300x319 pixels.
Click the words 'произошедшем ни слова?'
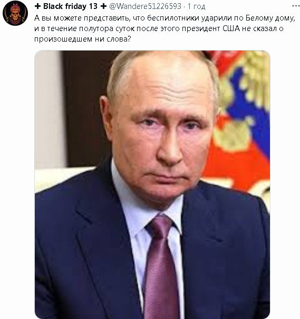[83, 39]
